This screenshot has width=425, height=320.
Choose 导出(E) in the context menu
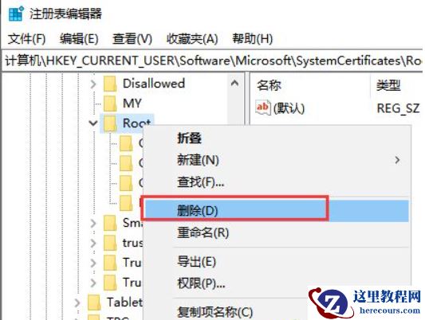click(276, 262)
